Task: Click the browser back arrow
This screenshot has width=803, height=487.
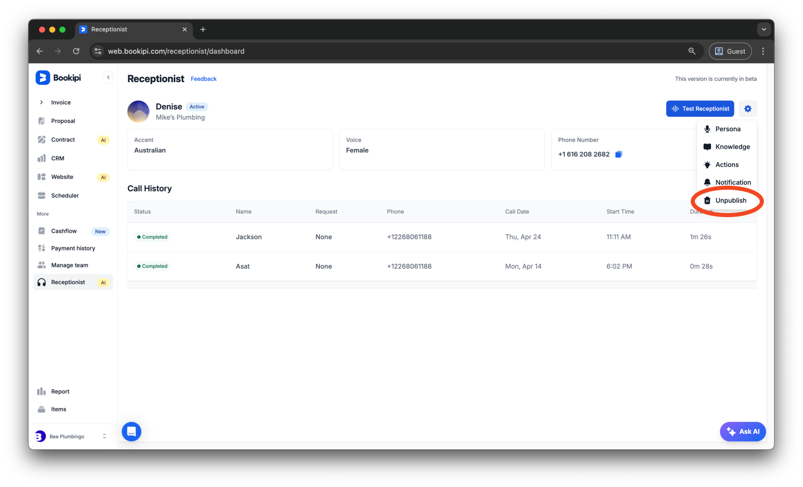Action: pos(40,51)
